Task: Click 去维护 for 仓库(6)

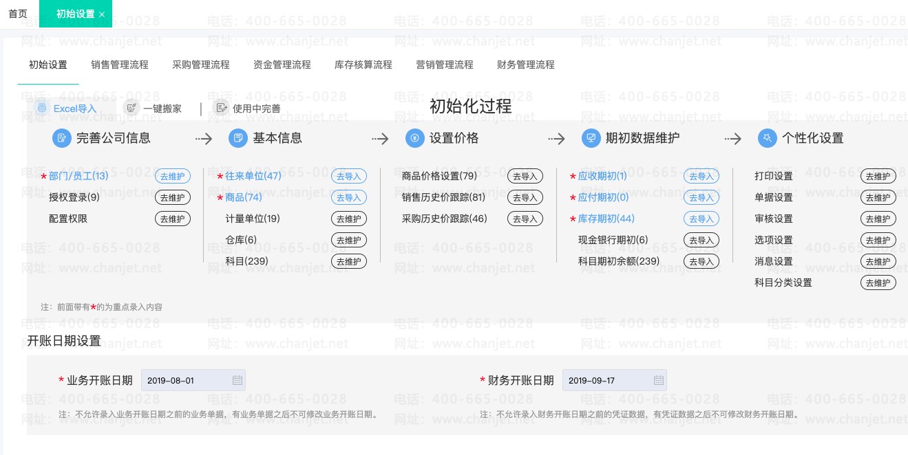Action: (349, 241)
